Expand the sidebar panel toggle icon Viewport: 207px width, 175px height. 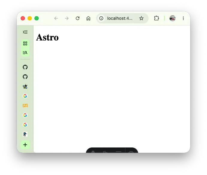coord(25,32)
